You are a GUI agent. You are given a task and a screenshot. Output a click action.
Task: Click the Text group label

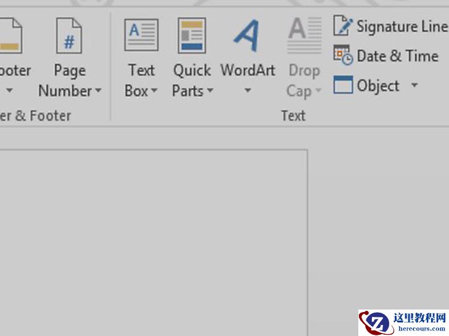(294, 116)
